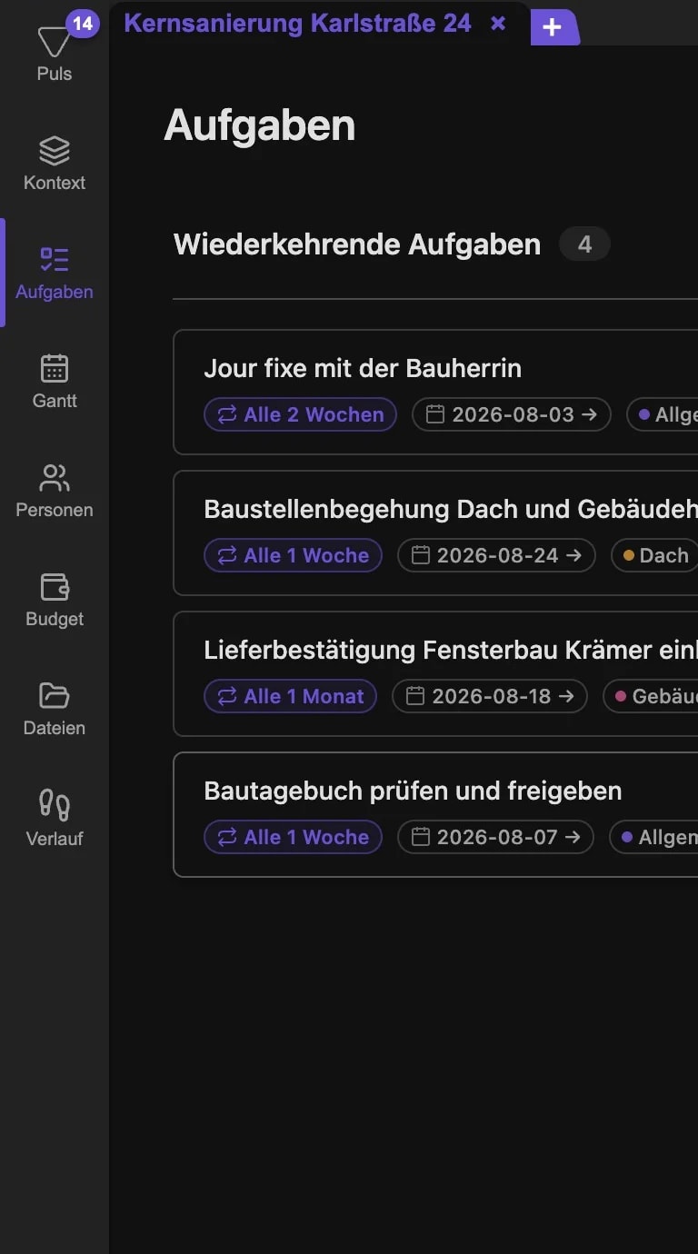
Task: Open the Puls sidebar section
Action: [x=55, y=55]
